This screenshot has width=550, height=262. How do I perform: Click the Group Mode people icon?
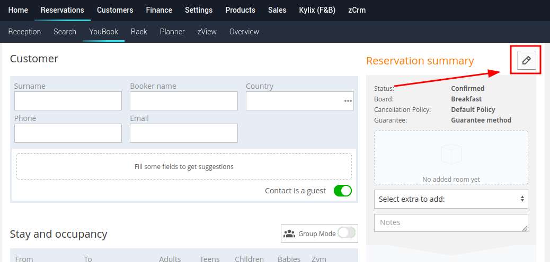(x=289, y=233)
